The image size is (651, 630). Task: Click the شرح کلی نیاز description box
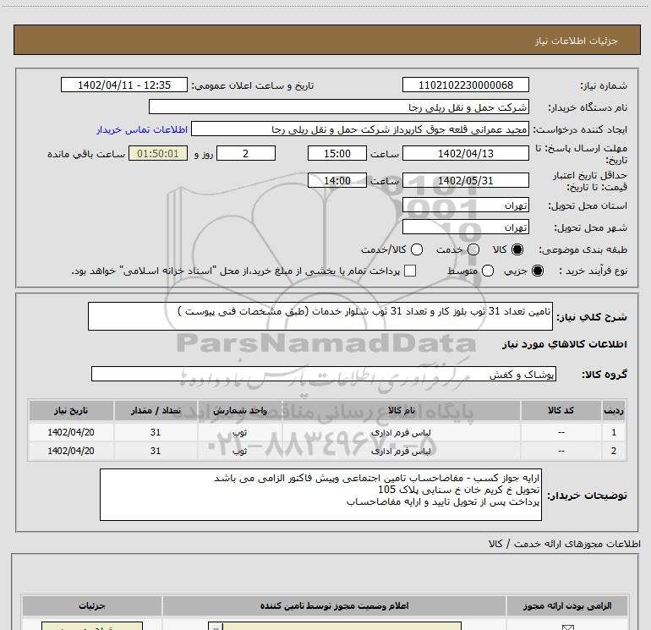coord(320,316)
